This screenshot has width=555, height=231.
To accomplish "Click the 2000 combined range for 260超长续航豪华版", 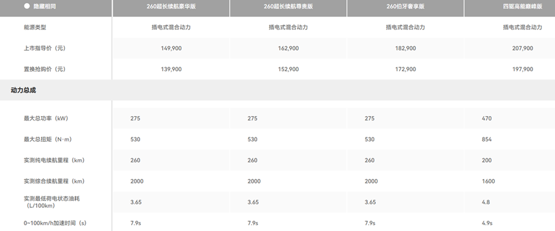I will point(137,181).
